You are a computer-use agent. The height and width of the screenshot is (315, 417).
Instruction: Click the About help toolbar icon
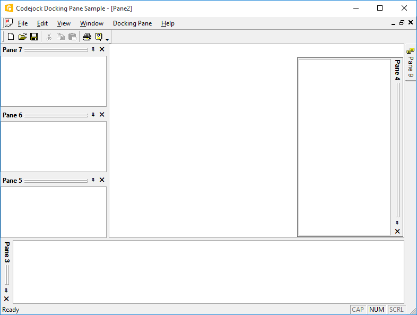(99, 37)
